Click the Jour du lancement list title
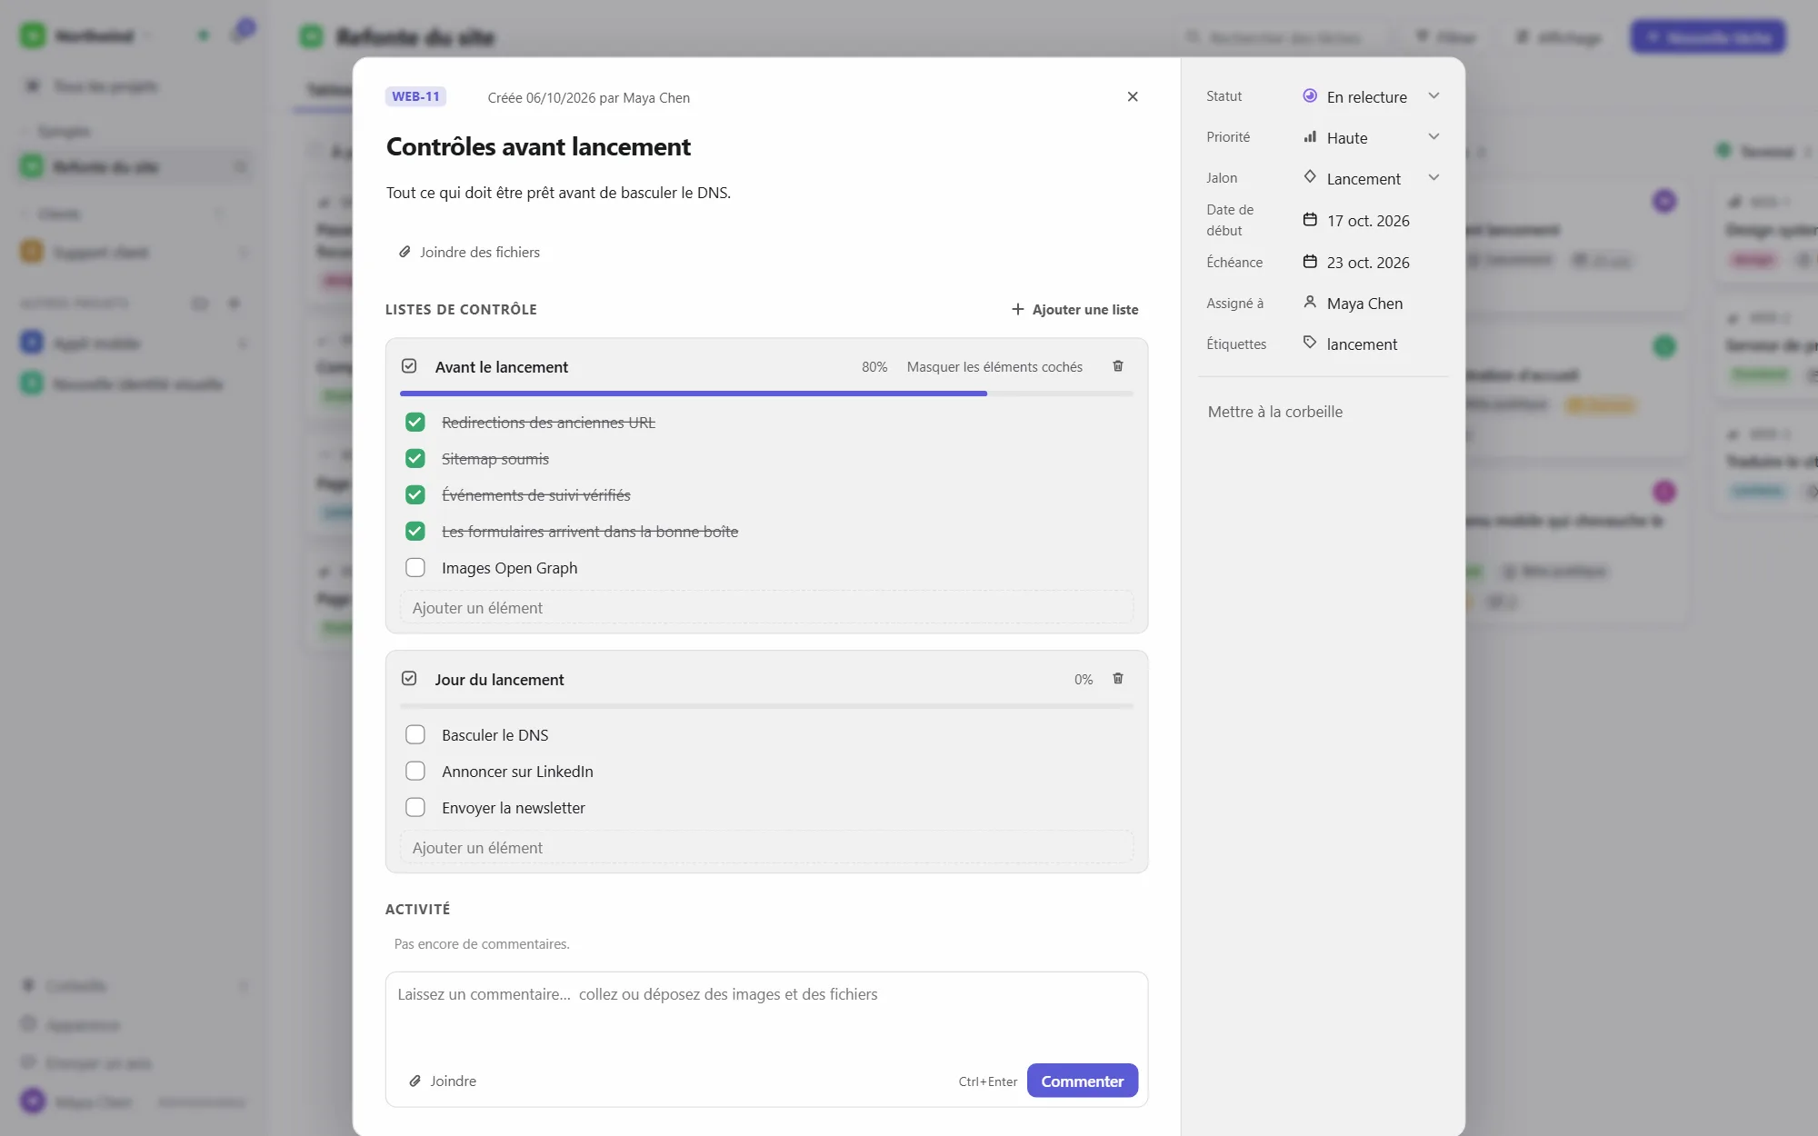 pyautogui.click(x=499, y=680)
